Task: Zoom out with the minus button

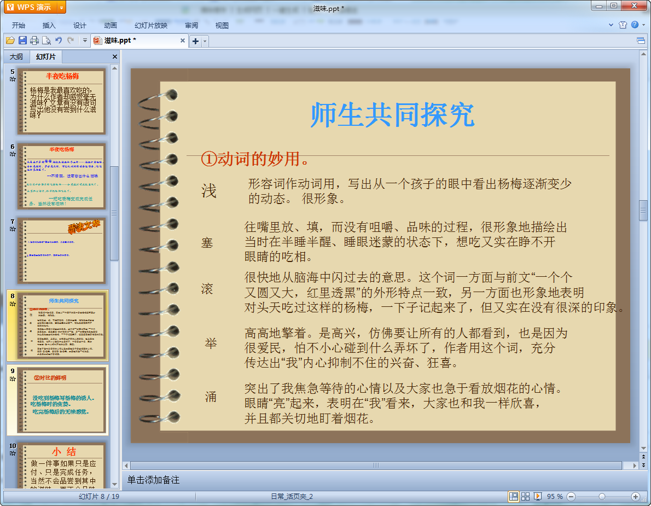Action: tap(571, 497)
